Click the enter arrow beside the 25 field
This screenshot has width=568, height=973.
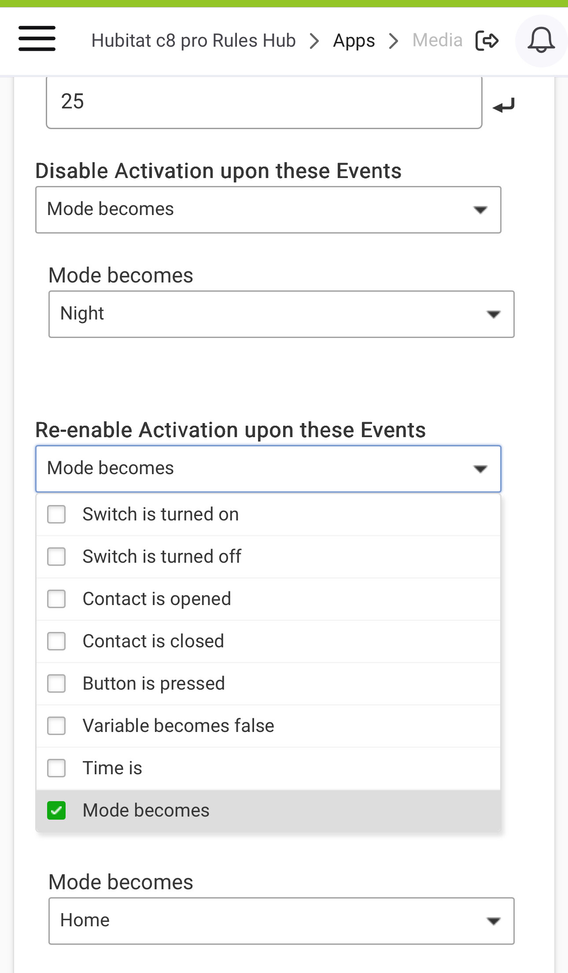tap(504, 106)
